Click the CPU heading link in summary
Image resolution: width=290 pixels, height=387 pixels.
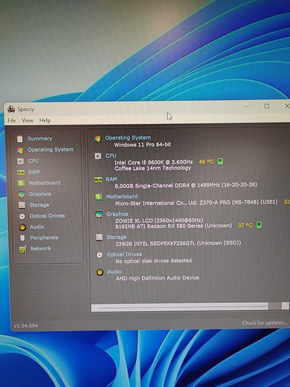tap(111, 155)
